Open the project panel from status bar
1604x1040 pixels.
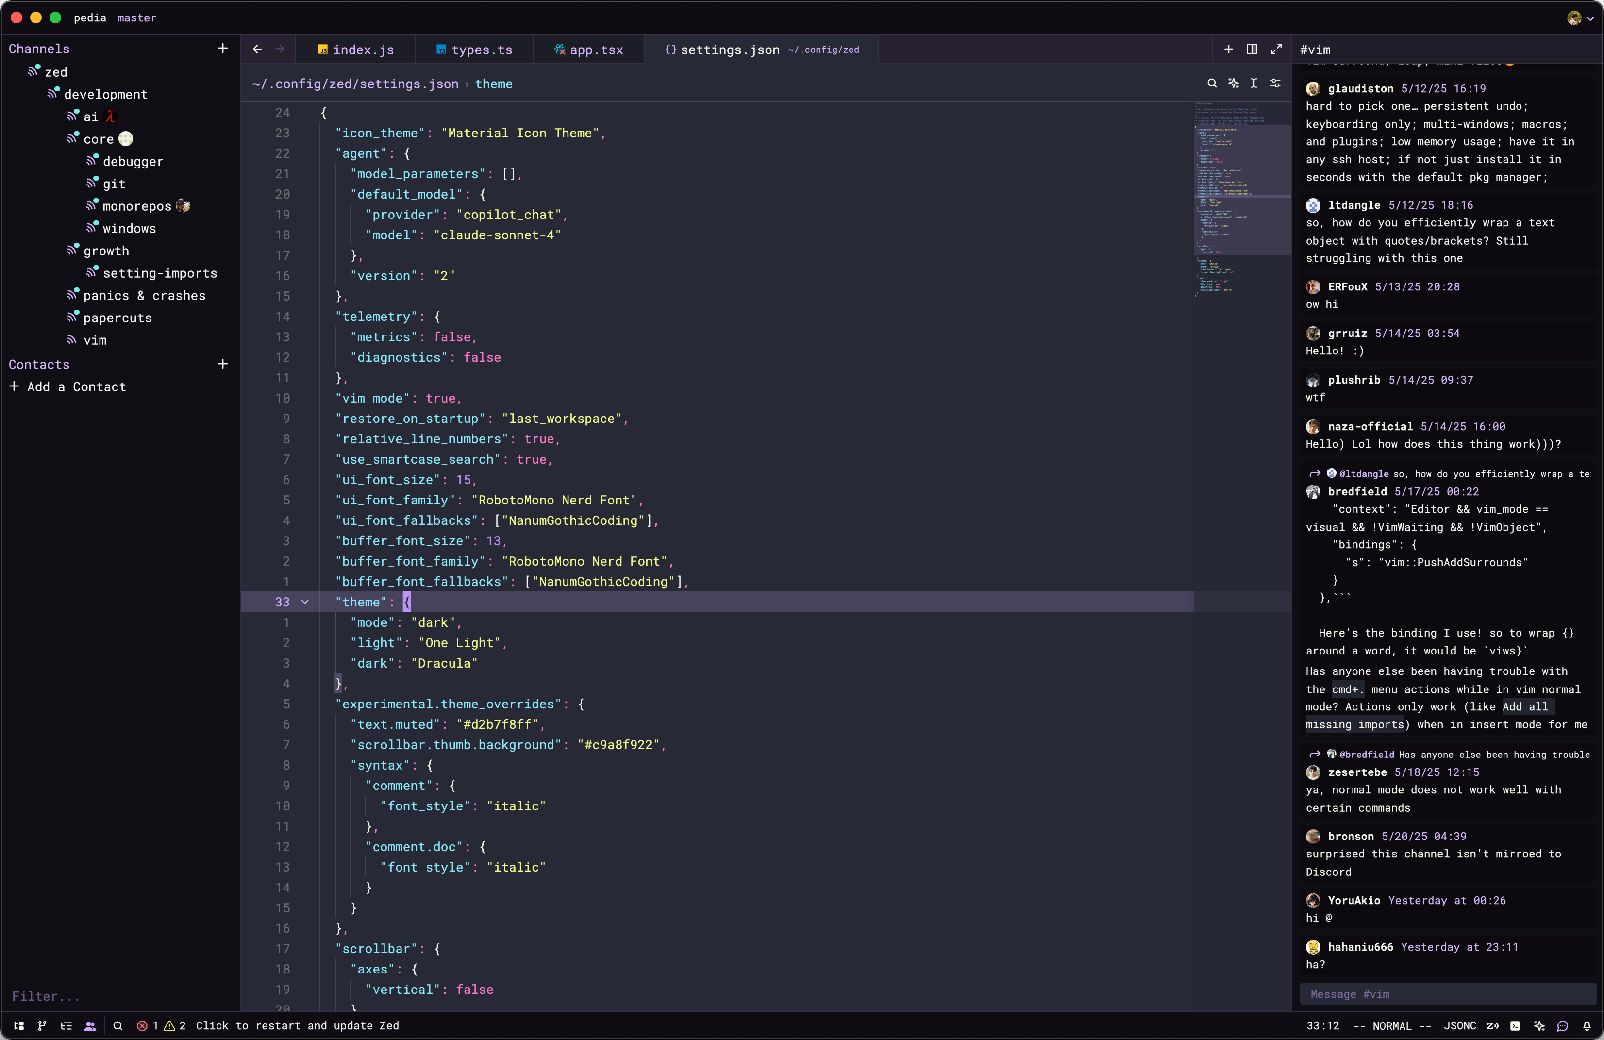19,1025
